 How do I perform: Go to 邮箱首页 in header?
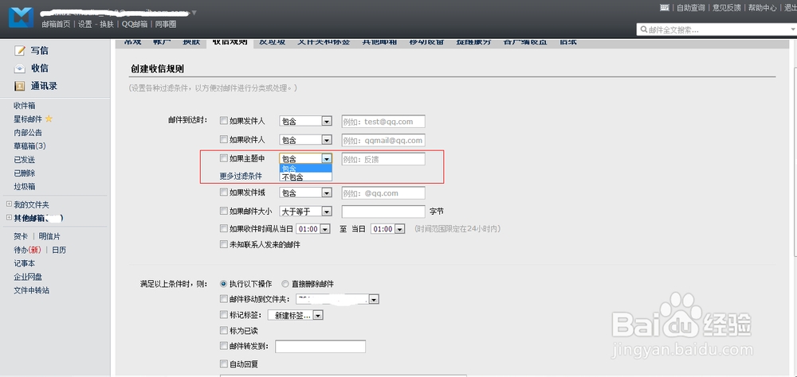coord(56,24)
